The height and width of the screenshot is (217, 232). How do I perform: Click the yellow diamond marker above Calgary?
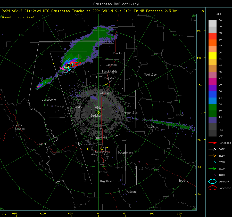pos(102,149)
